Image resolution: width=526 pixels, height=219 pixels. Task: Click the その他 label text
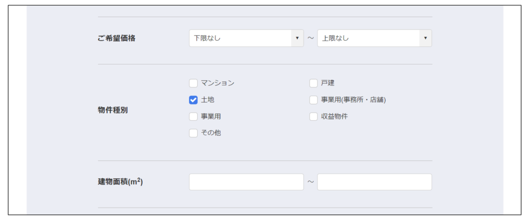coord(211,133)
